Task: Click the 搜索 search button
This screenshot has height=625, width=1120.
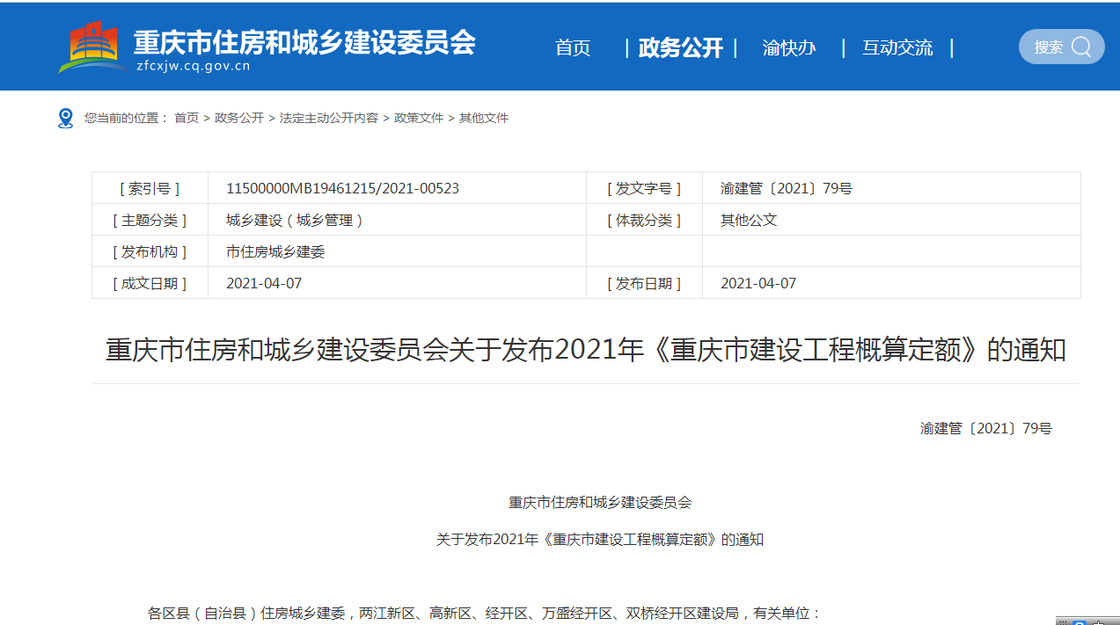Action: 1061,47
